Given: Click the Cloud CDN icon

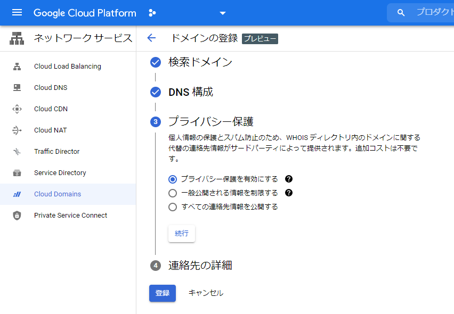Looking at the screenshot, I should coord(17,109).
